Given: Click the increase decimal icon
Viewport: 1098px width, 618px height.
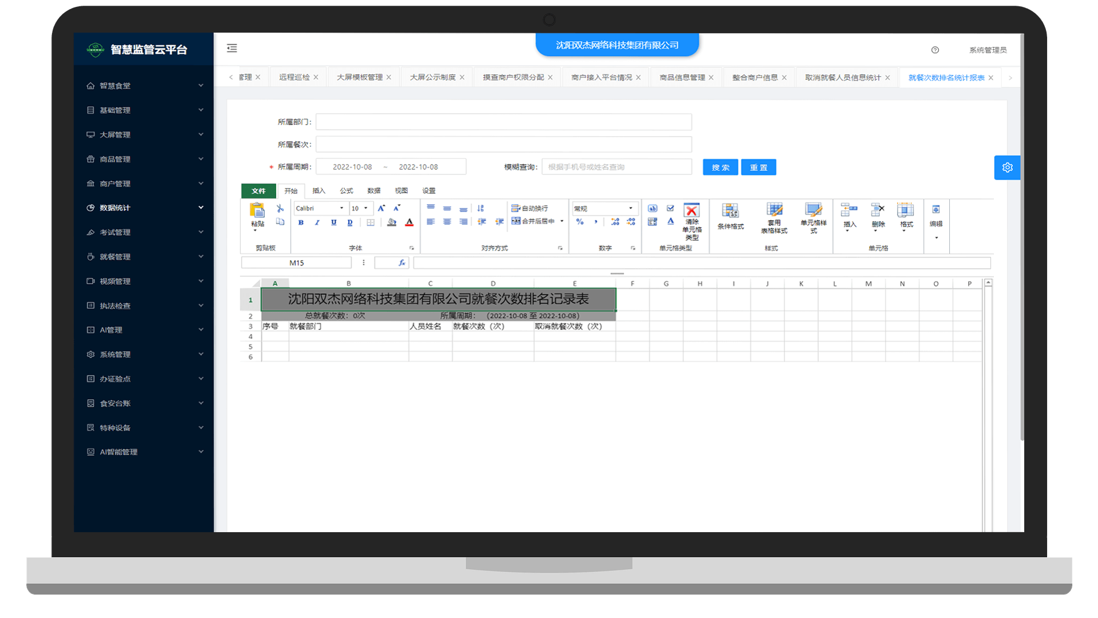Looking at the screenshot, I should 615,222.
